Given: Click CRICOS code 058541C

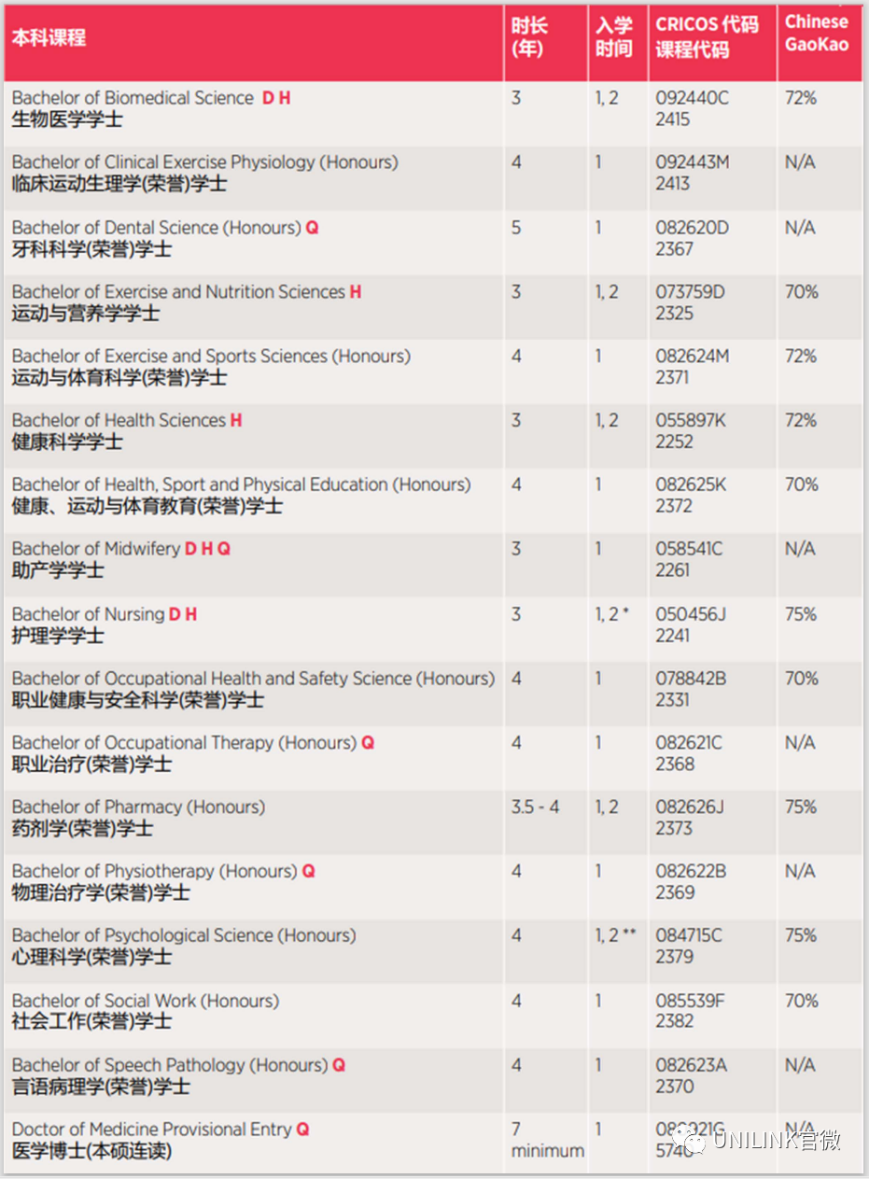Looking at the screenshot, I should [x=689, y=549].
